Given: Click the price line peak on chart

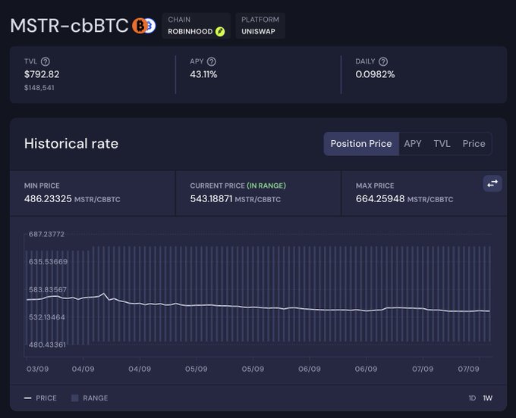Looking at the screenshot, I should 104,293.
